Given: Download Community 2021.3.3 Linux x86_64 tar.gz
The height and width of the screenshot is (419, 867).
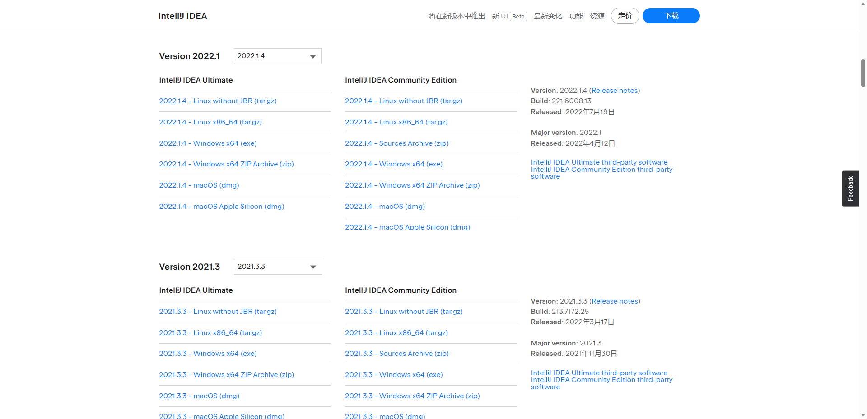Looking at the screenshot, I should point(396,333).
